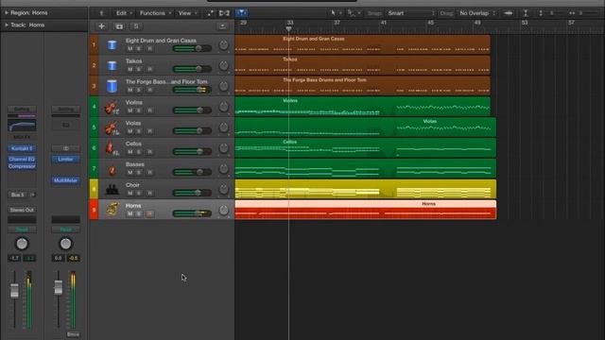The width and height of the screenshot is (605, 340).
Task: Show automation with the toolbar automation icon
Action: 210,13
